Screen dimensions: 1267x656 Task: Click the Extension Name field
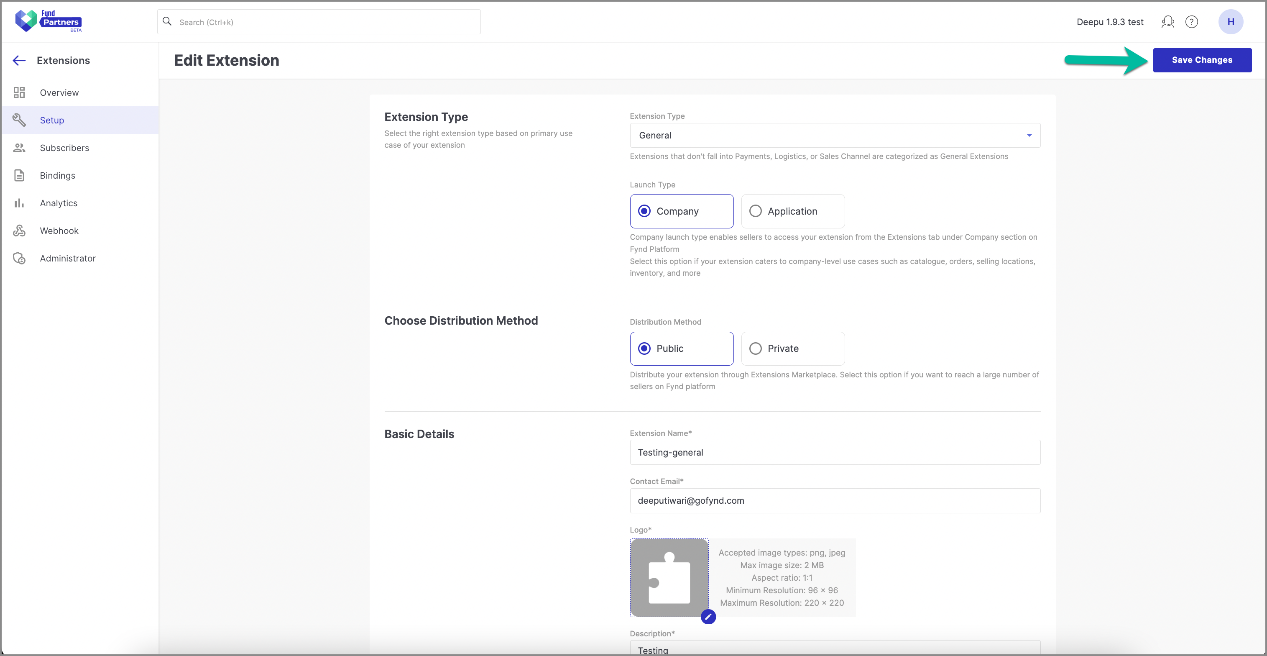[x=835, y=452]
